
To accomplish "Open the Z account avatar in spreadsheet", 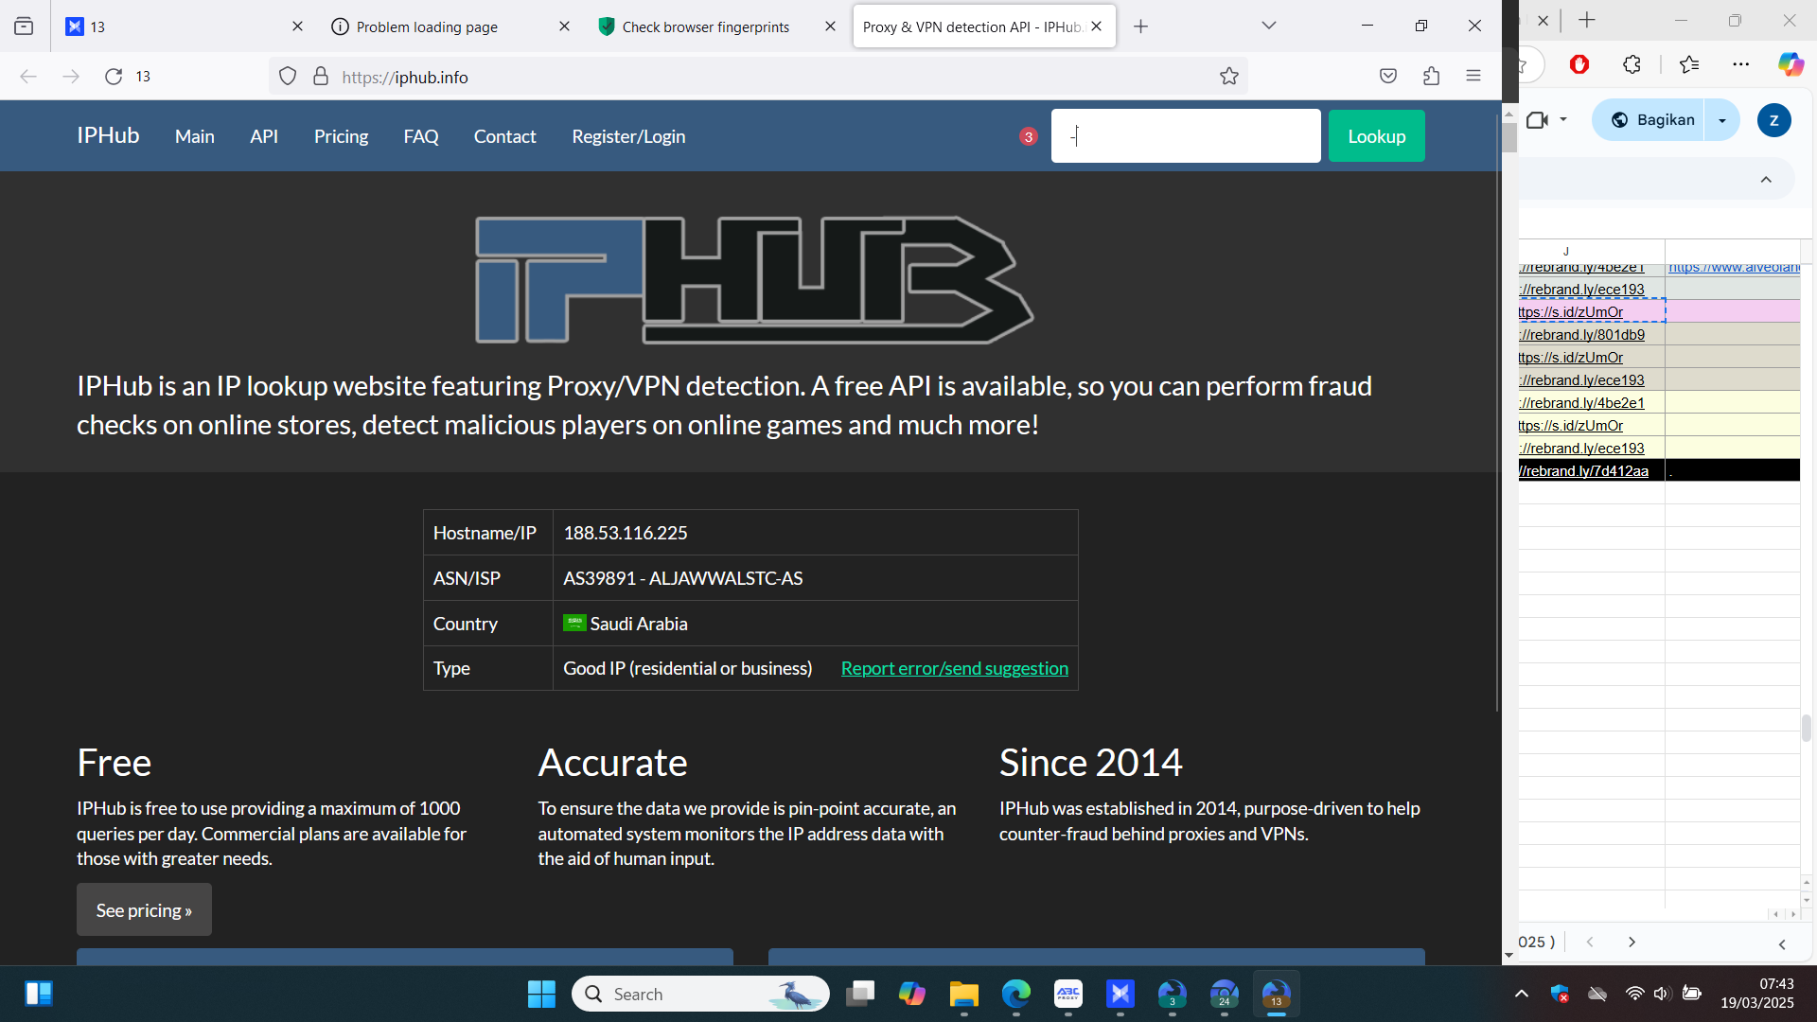I will (x=1773, y=120).
